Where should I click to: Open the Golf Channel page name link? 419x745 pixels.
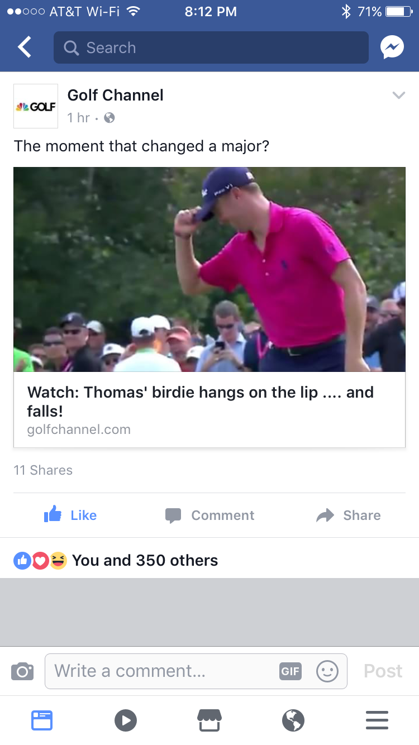coord(116,95)
